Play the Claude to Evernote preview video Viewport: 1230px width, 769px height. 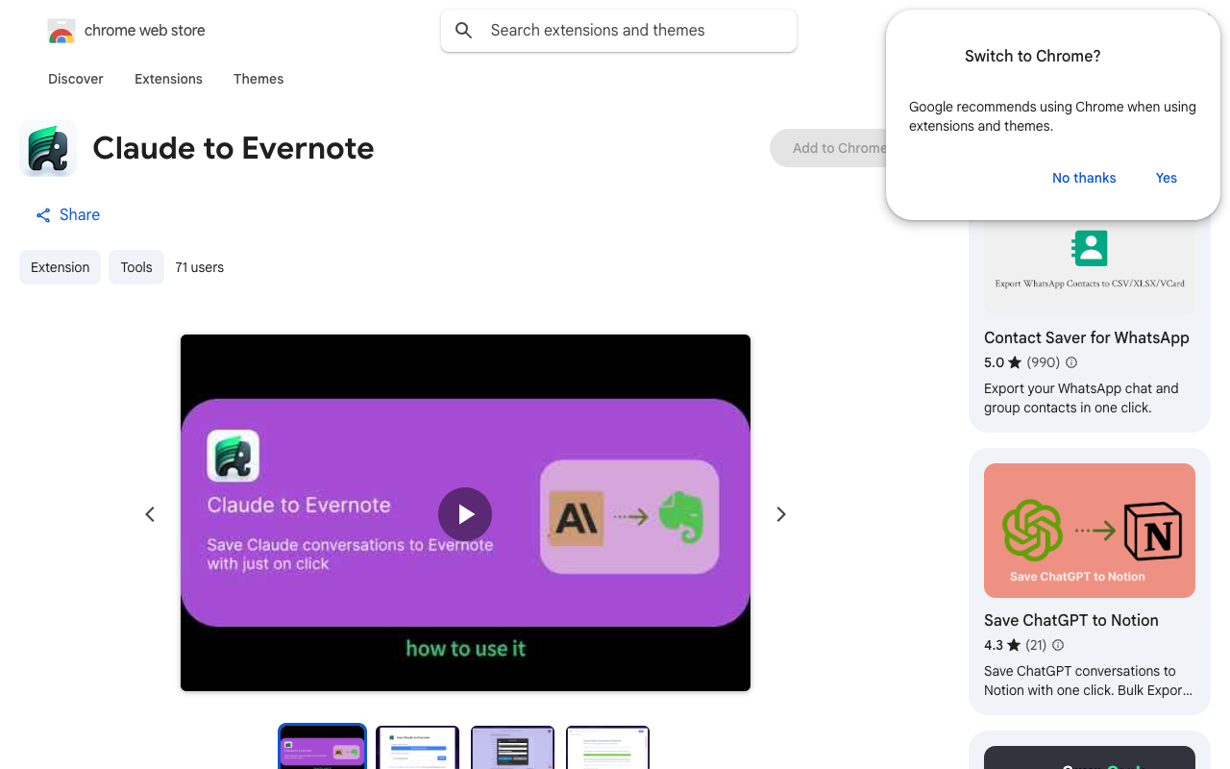coord(465,514)
